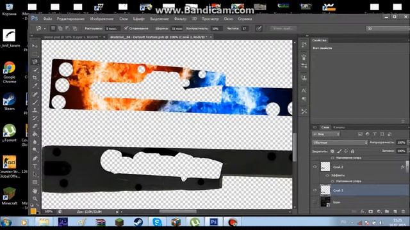
Task: Select the Brush tool
Action: point(35,102)
